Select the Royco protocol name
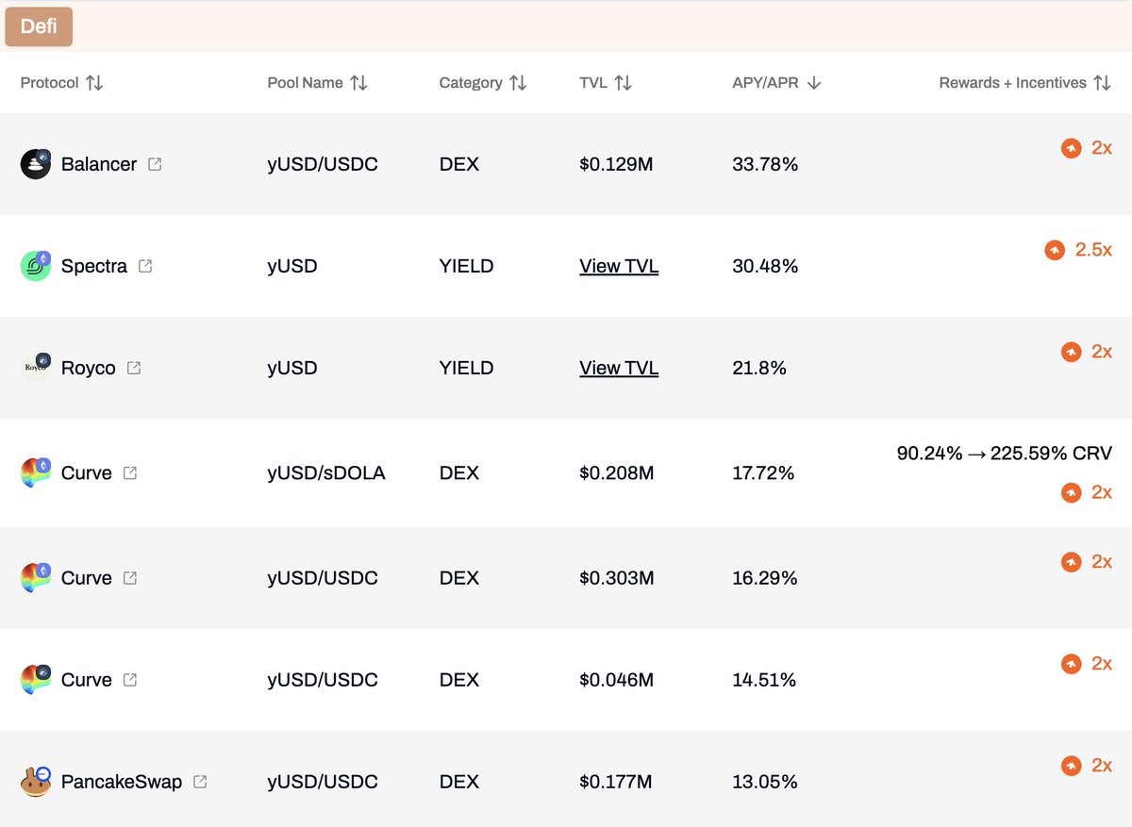Screen dimensions: 1132x827 [x=89, y=368]
